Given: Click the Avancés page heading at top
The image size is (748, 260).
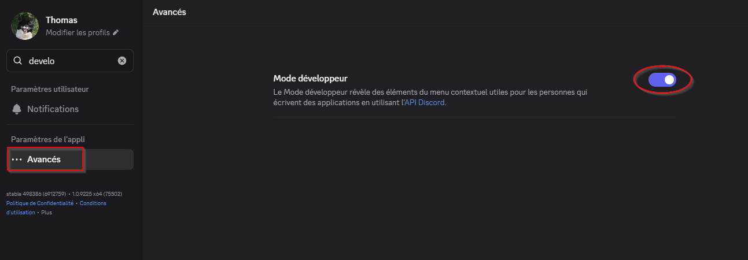Looking at the screenshot, I should click(169, 12).
